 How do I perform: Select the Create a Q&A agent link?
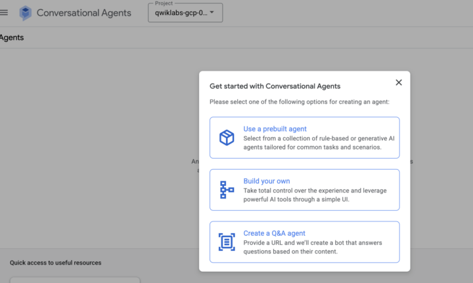(x=274, y=233)
